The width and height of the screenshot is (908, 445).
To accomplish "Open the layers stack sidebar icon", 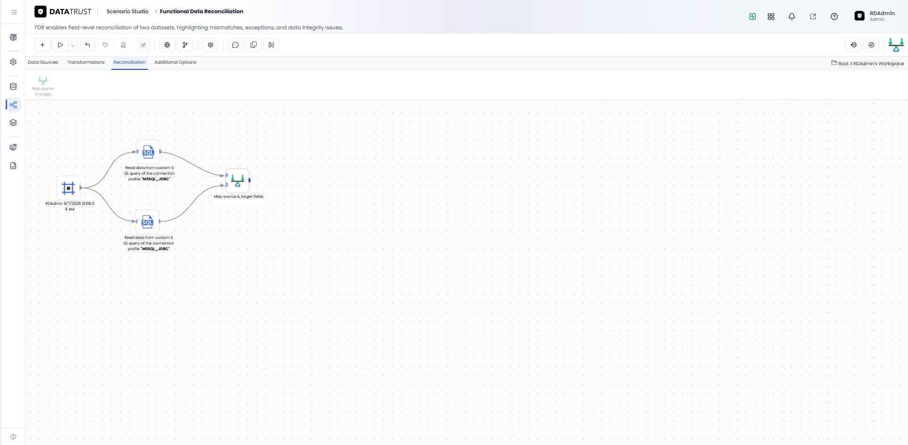I will pyautogui.click(x=13, y=123).
